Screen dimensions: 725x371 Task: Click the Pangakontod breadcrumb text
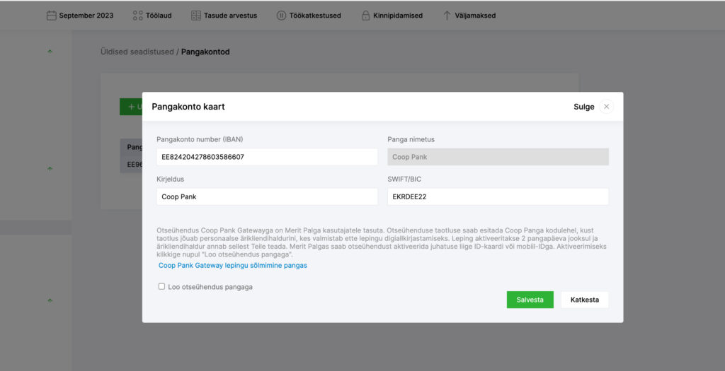[205, 52]
